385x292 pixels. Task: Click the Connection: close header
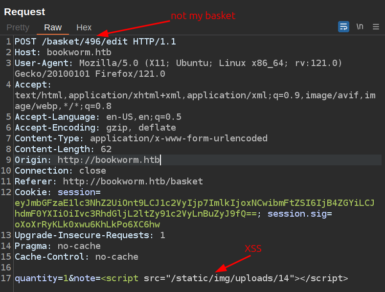(x=60, y=171)
